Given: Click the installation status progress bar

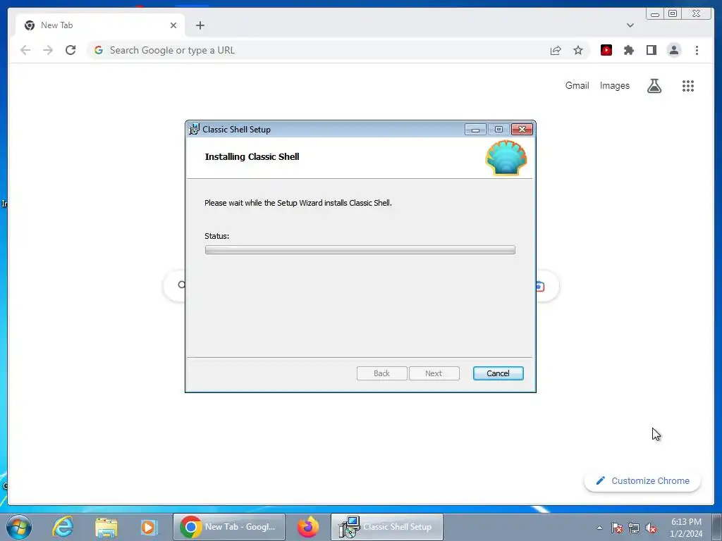Looking at the screenshot, I should click(360, 250).
